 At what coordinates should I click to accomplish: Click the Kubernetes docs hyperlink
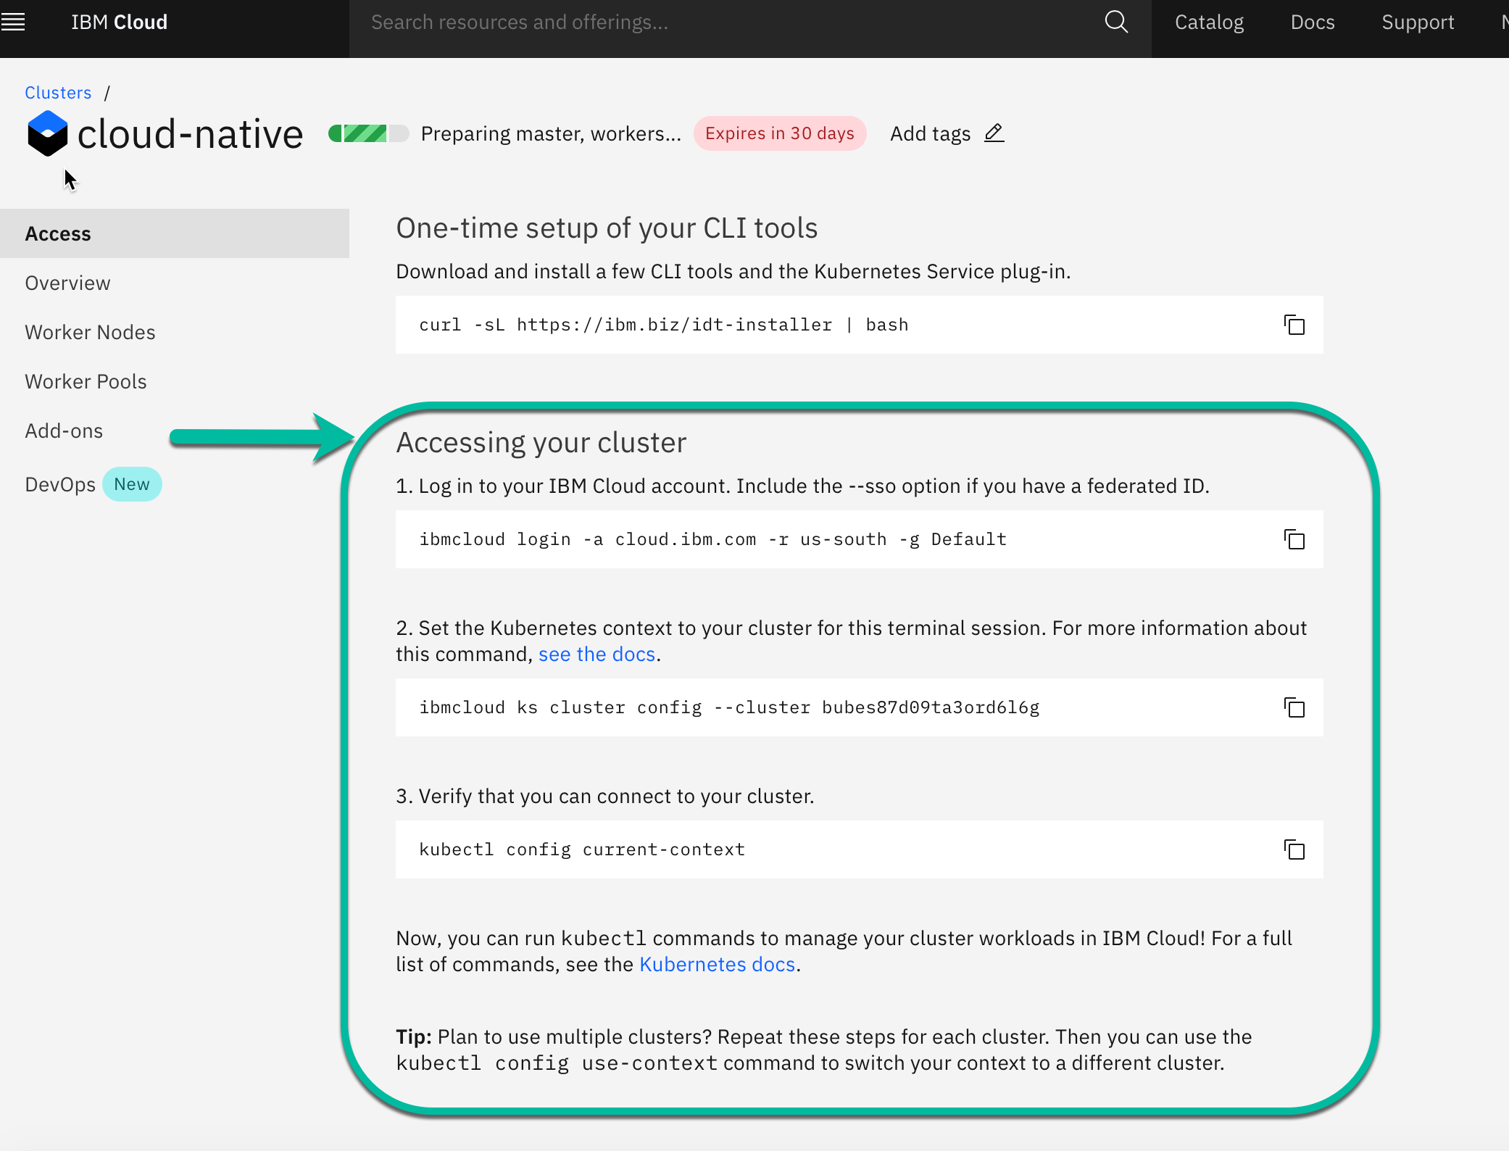(x=716, y=963)
